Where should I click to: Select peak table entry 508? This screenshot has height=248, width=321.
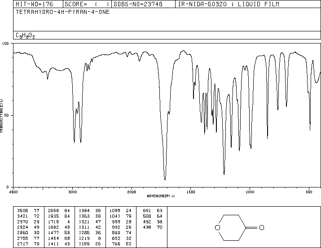[153, 216]
